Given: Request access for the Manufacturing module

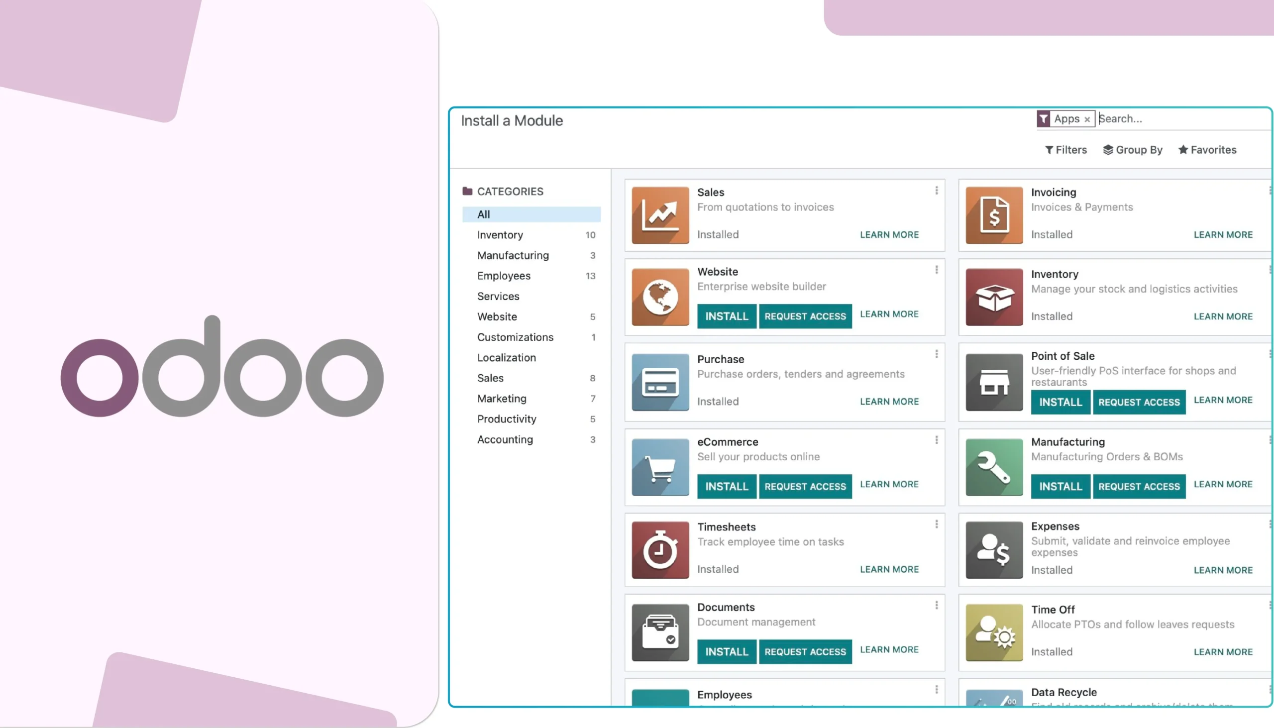Looking at the screenshot, I should 1139,486.
